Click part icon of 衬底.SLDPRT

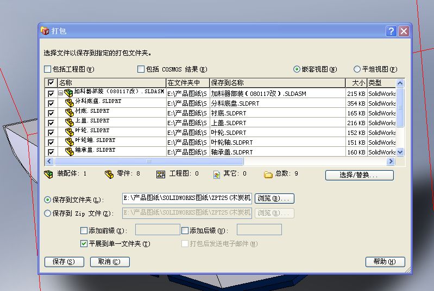click(69, 113)
